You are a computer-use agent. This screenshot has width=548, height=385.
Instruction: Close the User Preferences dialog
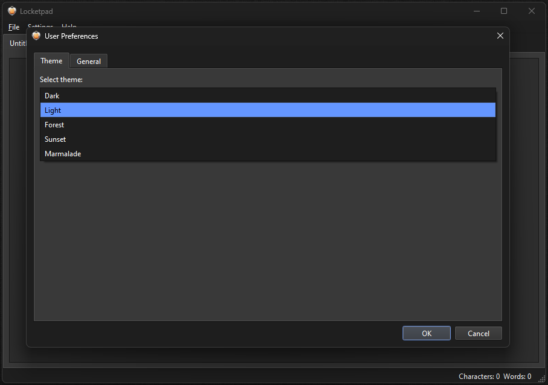pyautogui.click(x=500, y=36)
